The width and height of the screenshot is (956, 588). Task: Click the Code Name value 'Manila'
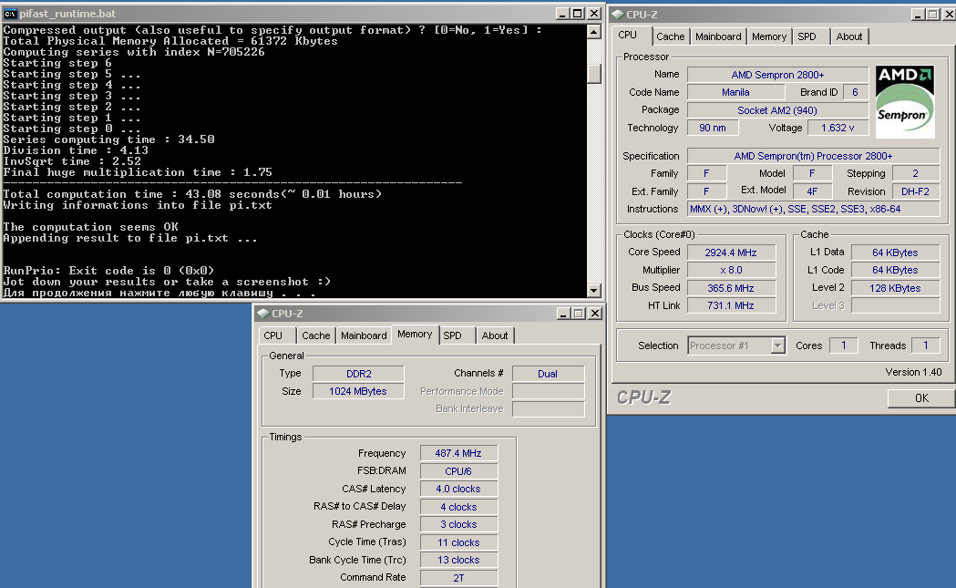pos(735,93)
